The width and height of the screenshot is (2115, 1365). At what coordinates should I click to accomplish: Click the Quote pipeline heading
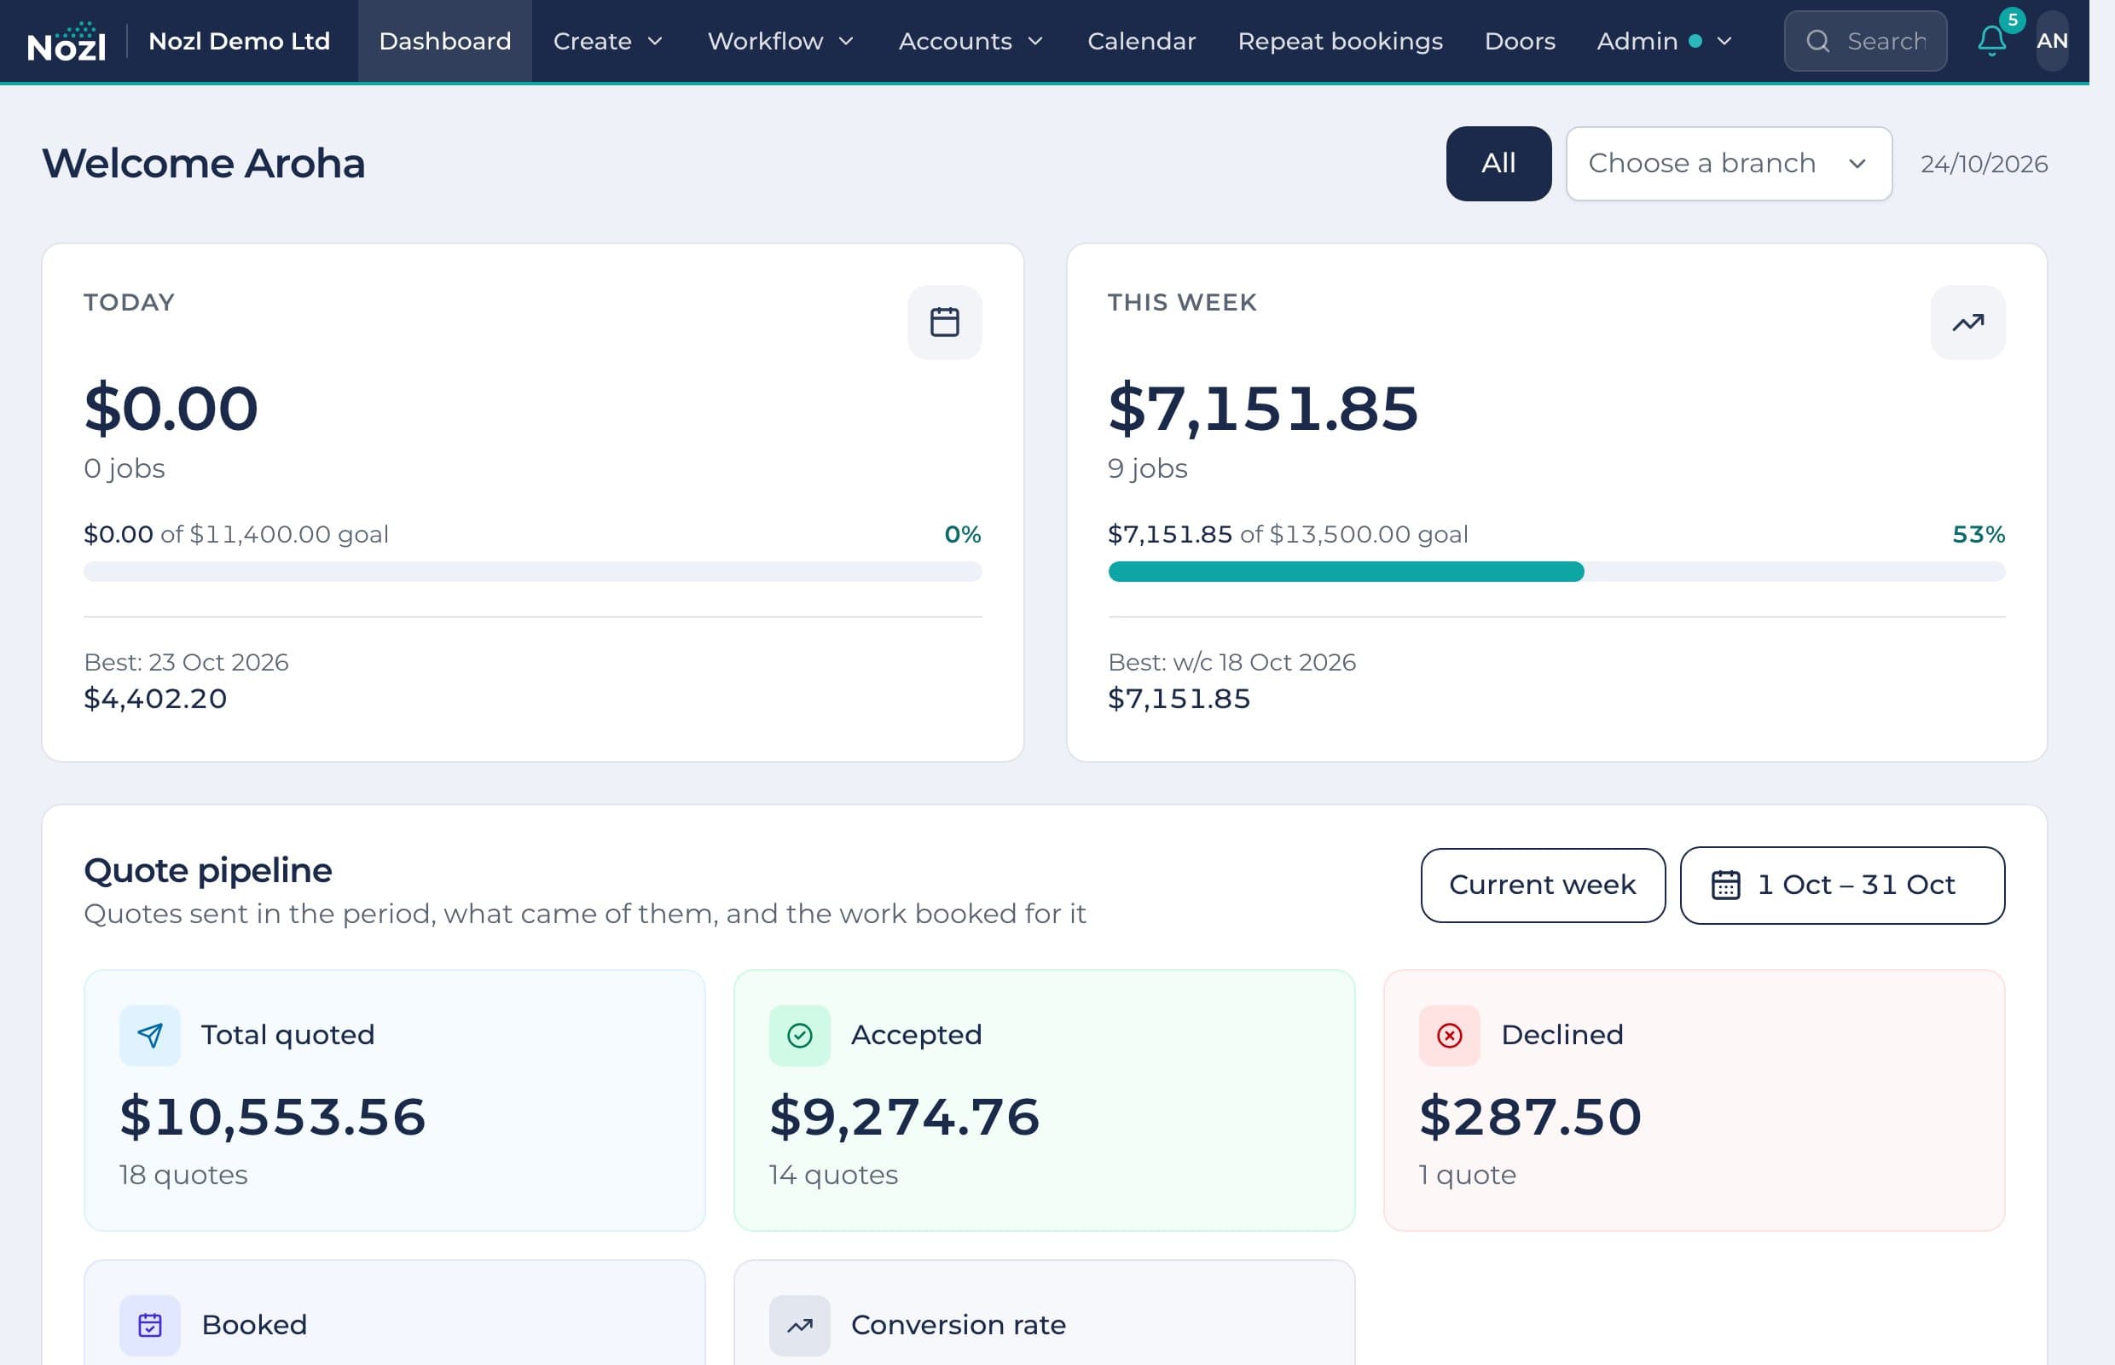coord(208,870)
